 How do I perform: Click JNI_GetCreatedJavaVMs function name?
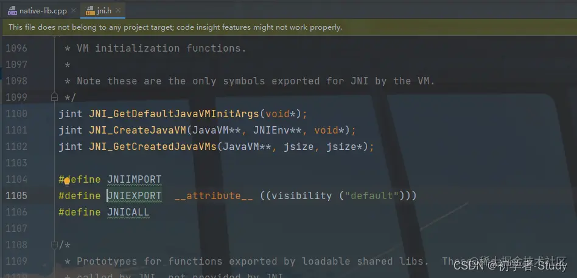tap(153, 147)
